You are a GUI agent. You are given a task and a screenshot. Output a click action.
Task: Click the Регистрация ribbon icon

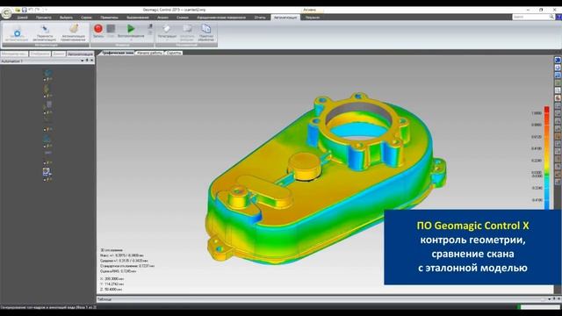pyautogui.click(x=166, y=29)
